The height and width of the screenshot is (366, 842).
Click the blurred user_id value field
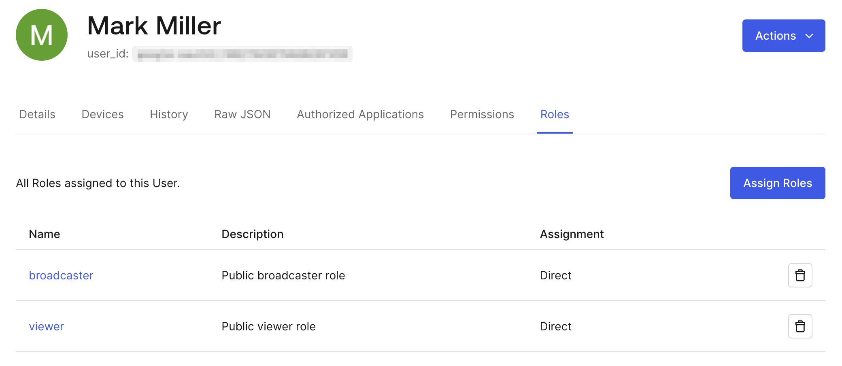[242, 54]
